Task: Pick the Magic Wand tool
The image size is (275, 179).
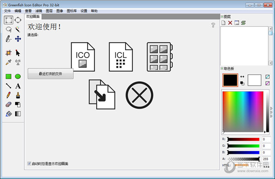Action: 18,29
